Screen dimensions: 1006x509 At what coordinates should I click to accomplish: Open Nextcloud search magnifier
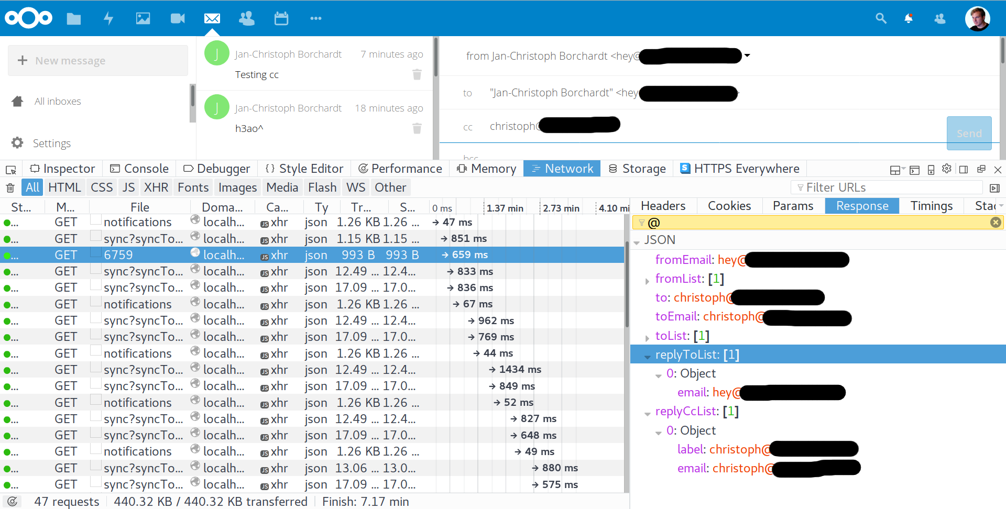click(881, 18)
